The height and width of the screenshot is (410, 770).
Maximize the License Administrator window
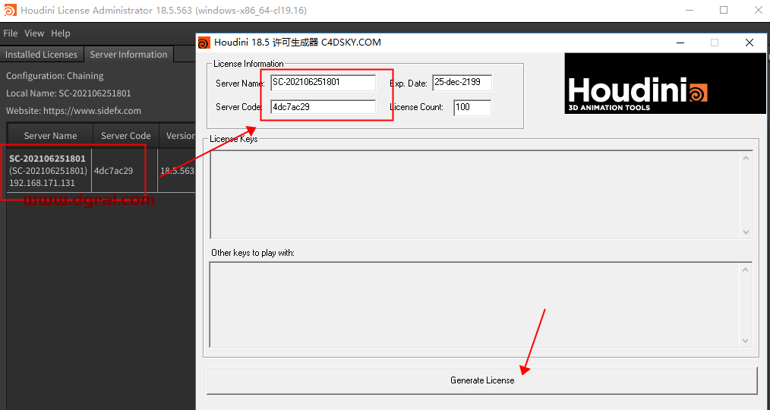coord(724,11)
